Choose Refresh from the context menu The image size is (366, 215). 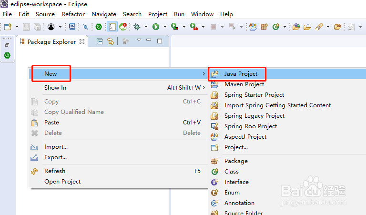(x=118, y=171)
